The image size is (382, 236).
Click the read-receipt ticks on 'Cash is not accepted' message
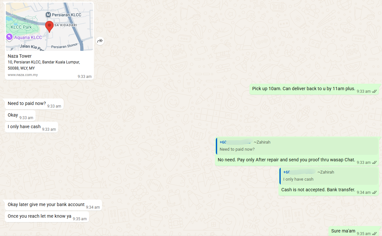pyautogui.click(x=375, y=192)
